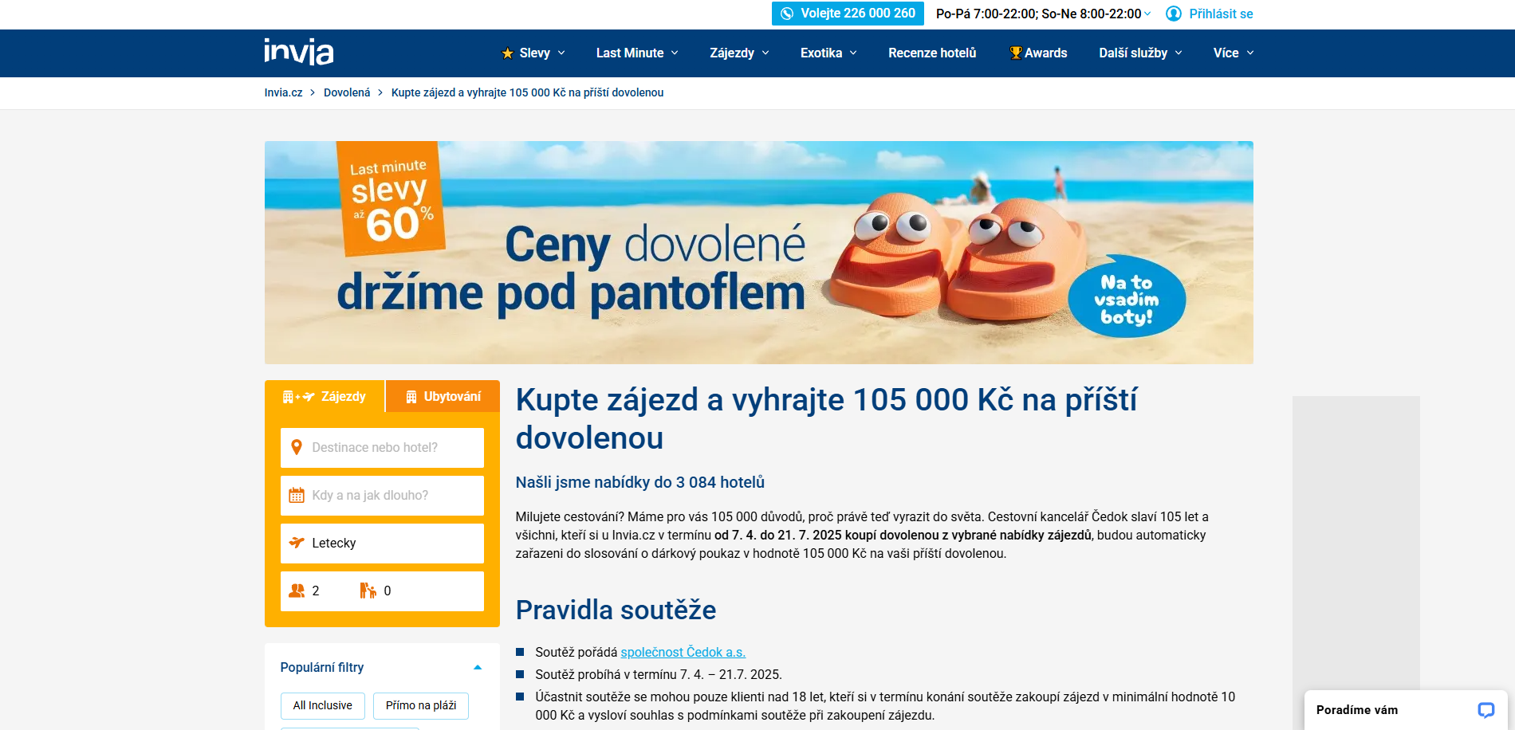Screen dimensions: 1515x730
Task: Click the trophy icon next to Awards
Action: click(x=1016, y=53)
